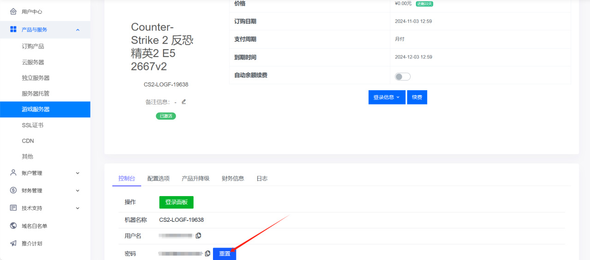This screenshot has height=260, width=590.
Task: Click the coin icon beside 财务管理
Action: click(x=13, y=191)
